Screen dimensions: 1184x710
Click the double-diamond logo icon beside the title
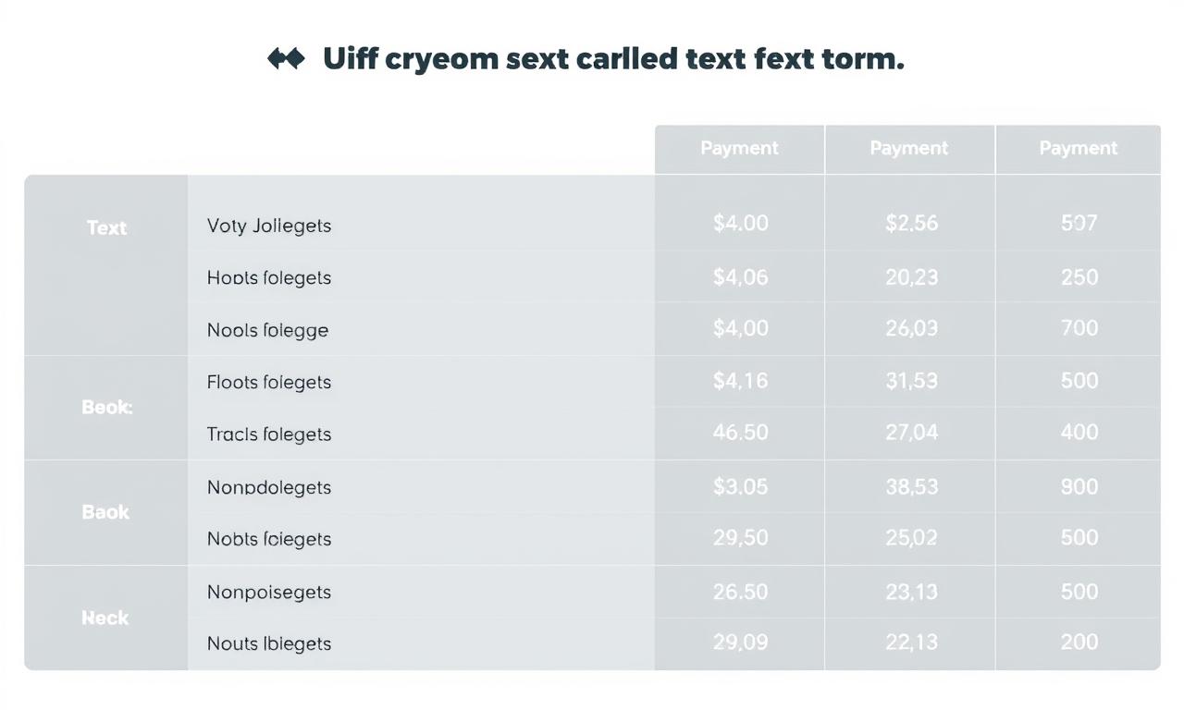(x=286, y=59)
